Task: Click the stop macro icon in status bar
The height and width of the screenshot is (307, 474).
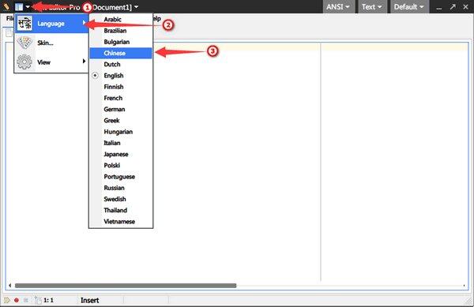Action: click(26, 300)
